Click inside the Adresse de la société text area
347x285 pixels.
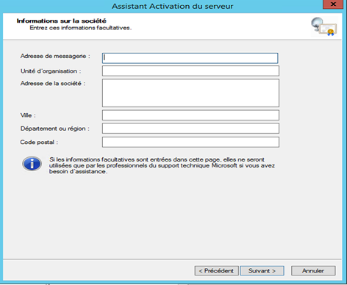tap(190, 93)
